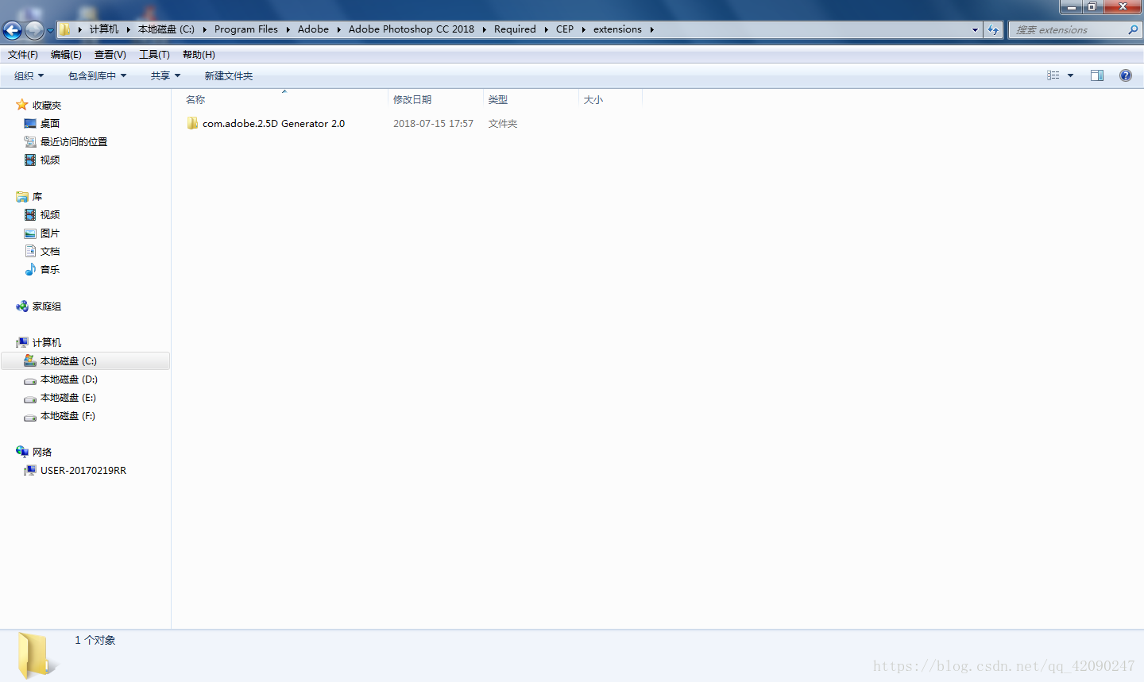1144x682 pixels.
Task: Open the 帮助(H) menu
Action: pos(199,55)
